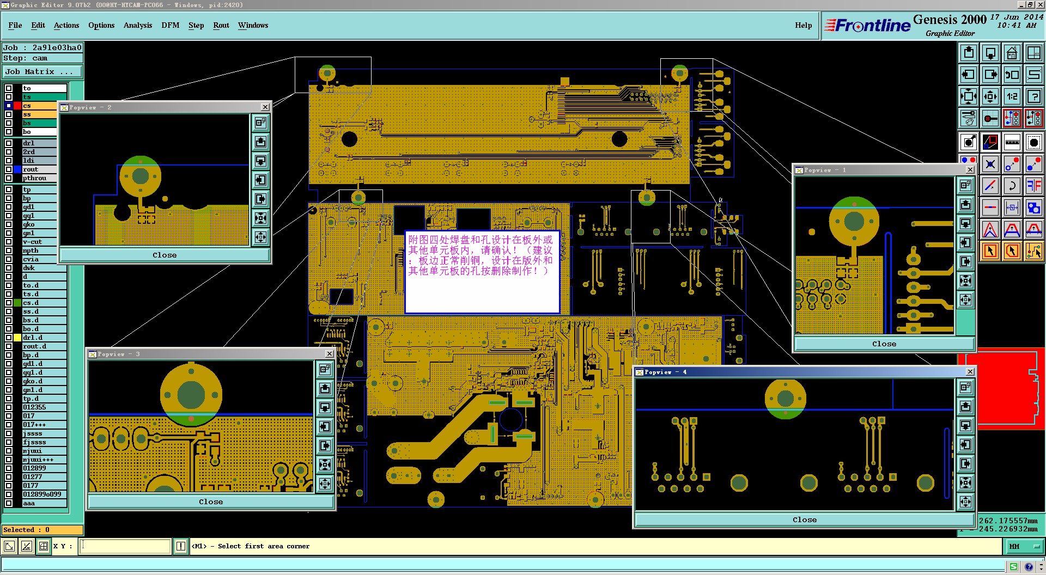Click the orange polygon pointer select icon
This screenshot has height=575, width=1046.
(1012, 251)
